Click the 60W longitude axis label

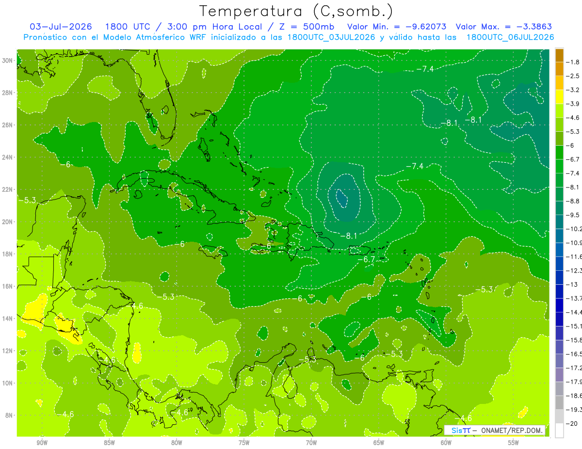click(x=446, y=443)
